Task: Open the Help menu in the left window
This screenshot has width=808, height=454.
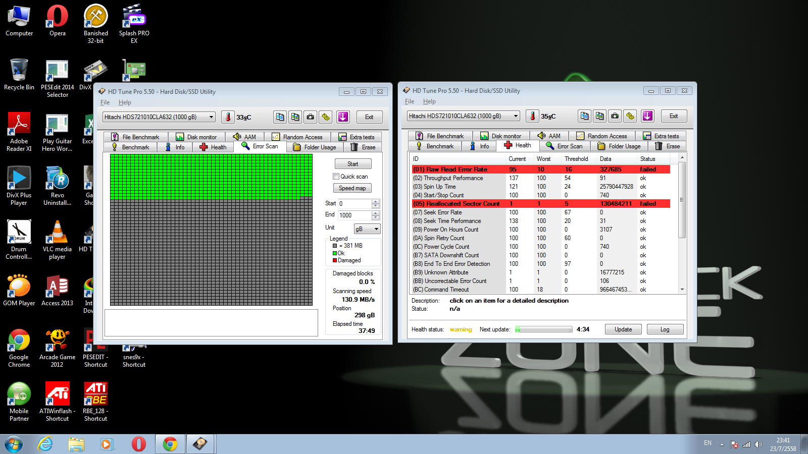Action: coord(125,102)
